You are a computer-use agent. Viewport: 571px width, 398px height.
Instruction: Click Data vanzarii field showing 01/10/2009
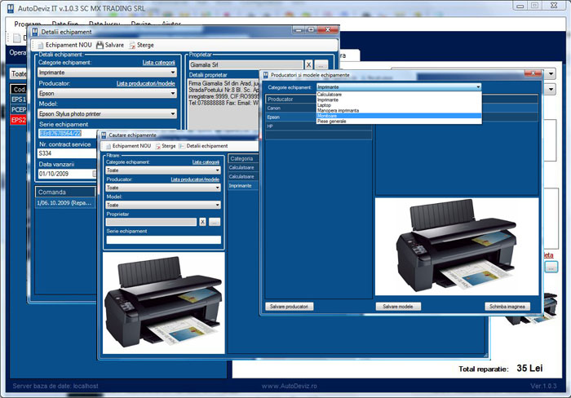click(x=68, y=174)
